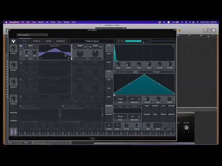Viewport: 222px width, 166px height.
Task: Toggle the OSC 1 power button
Action: tap(21, 46)
